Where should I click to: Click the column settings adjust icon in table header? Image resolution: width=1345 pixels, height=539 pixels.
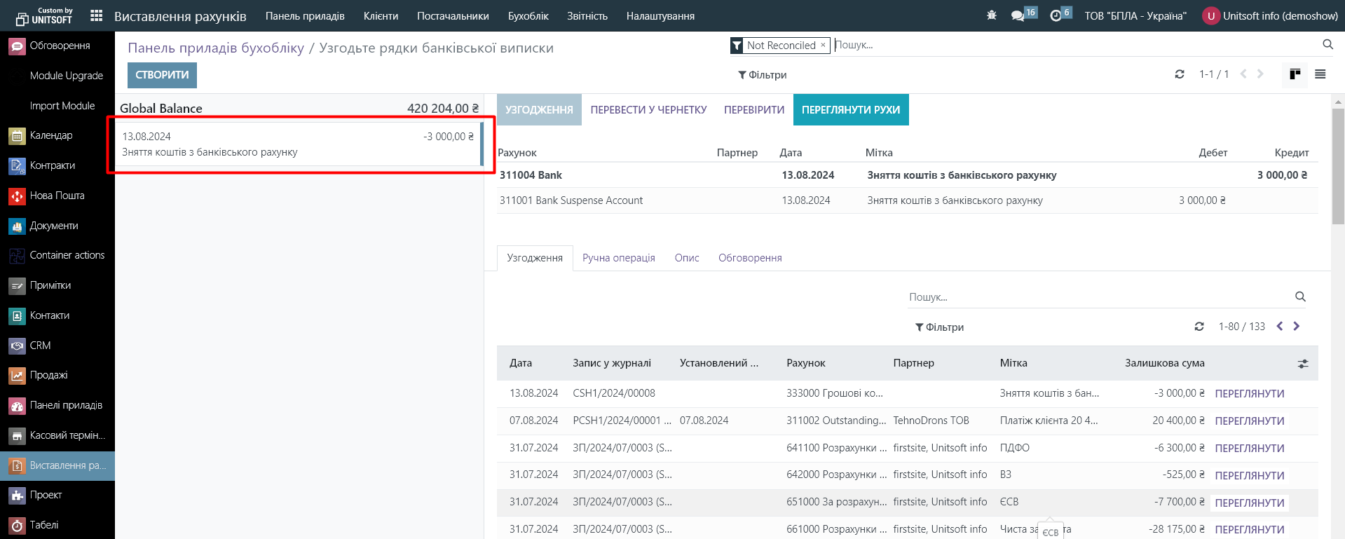pos(1303,364)
